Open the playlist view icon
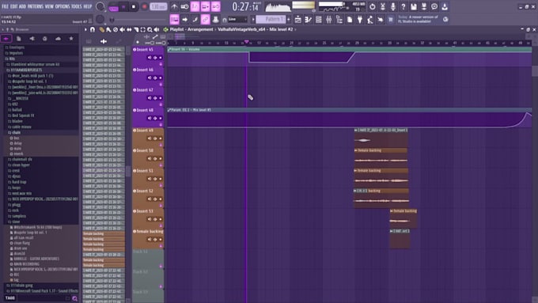538x303 pixels. coord(297,20)
